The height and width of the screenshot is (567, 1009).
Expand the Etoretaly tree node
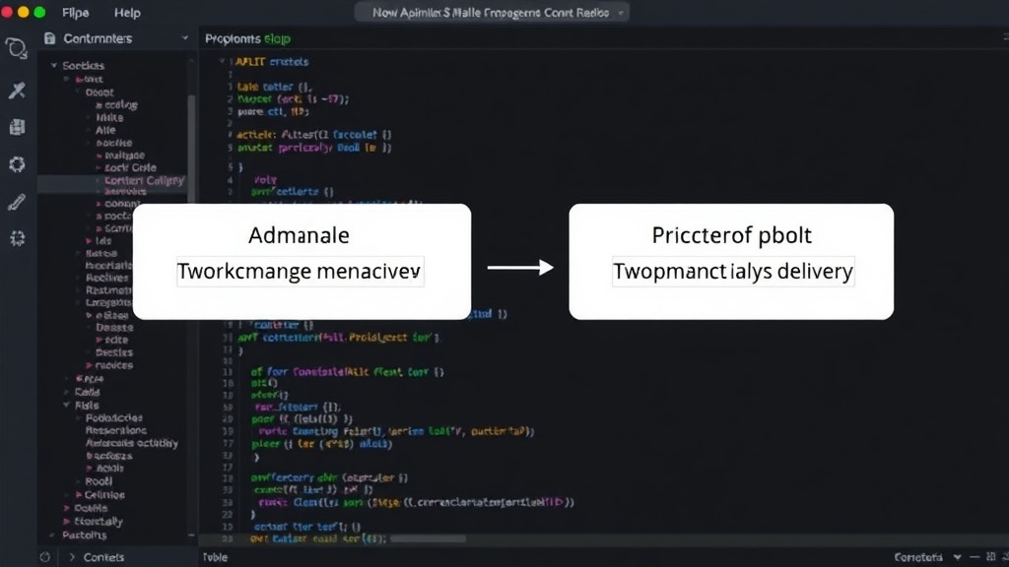click(66, 522)
